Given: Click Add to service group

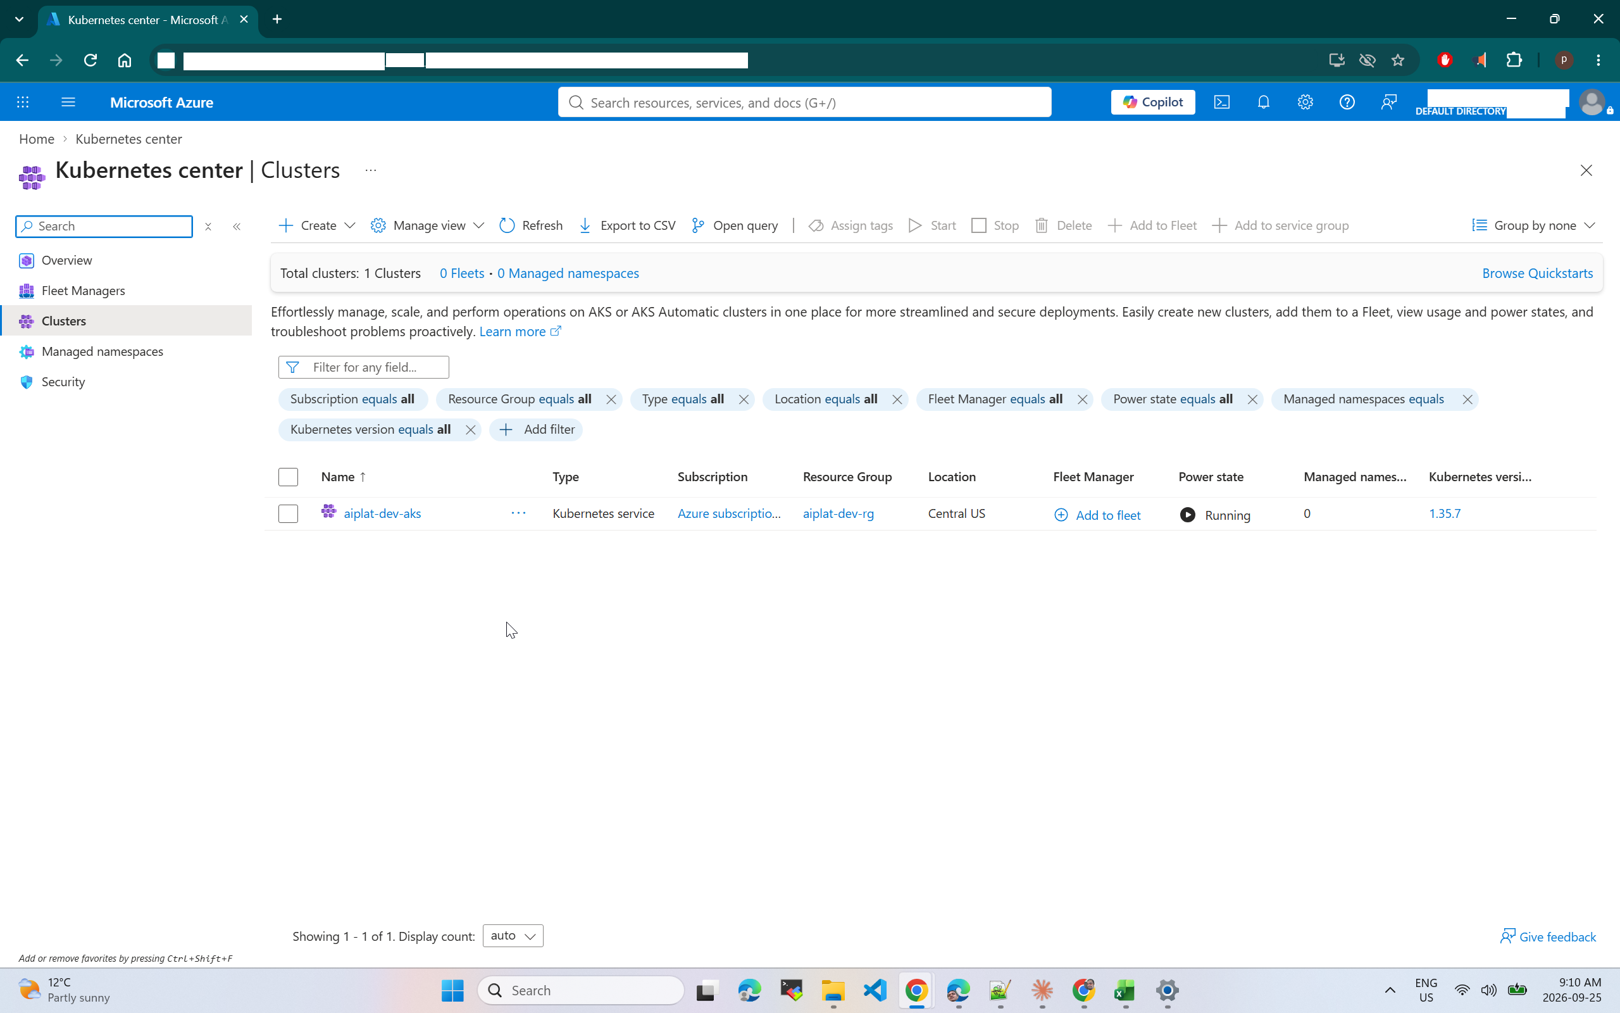Looking at the screenshot, I should (x=1280, y=226).
